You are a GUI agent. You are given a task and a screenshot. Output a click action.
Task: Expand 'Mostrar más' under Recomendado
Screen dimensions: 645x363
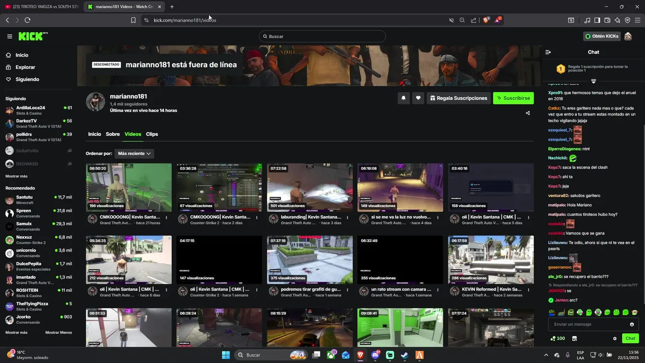[17, 332]
